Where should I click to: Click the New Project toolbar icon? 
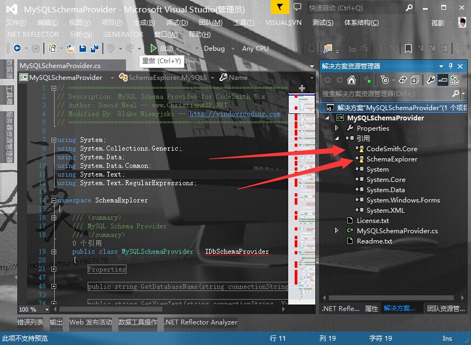[52, 48]
